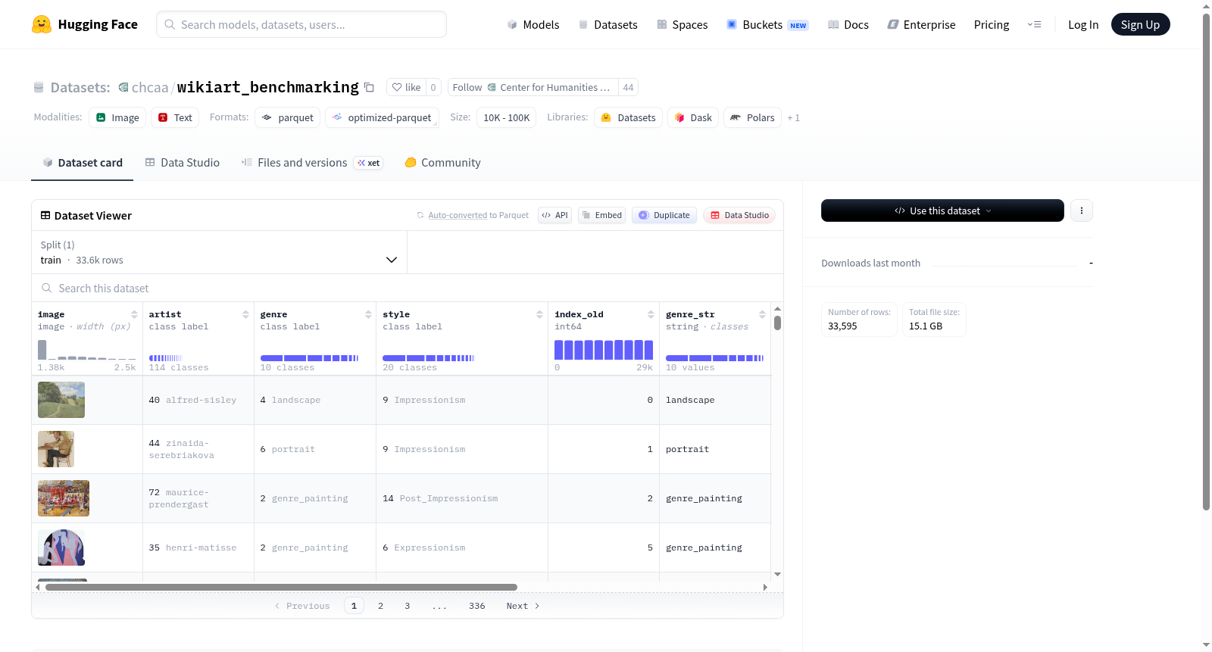The image size is (1212, 652).
Task: Open the API button in viewer
Action: [554, 215]
